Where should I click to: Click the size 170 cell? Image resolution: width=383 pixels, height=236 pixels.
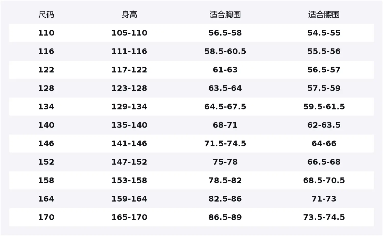(46, 217)
